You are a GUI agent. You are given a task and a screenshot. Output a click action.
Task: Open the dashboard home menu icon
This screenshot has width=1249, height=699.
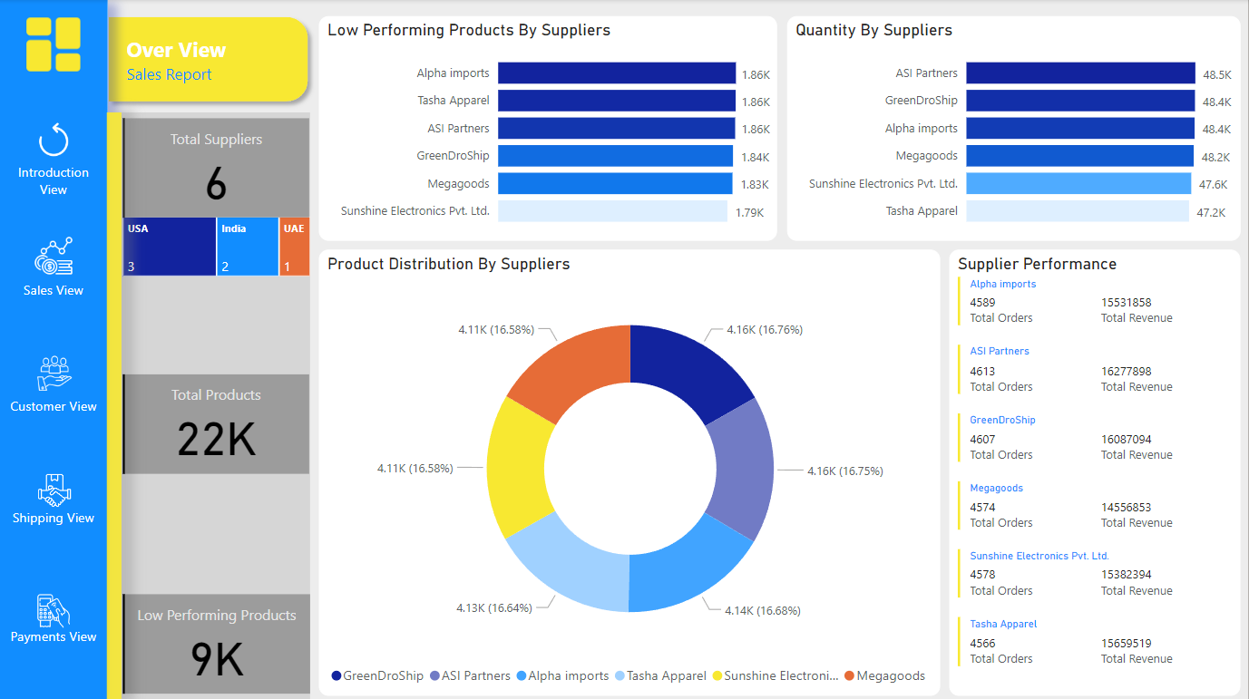coord(54,44)
